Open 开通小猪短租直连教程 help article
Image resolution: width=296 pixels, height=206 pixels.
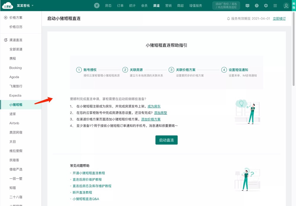click(89, 173)
